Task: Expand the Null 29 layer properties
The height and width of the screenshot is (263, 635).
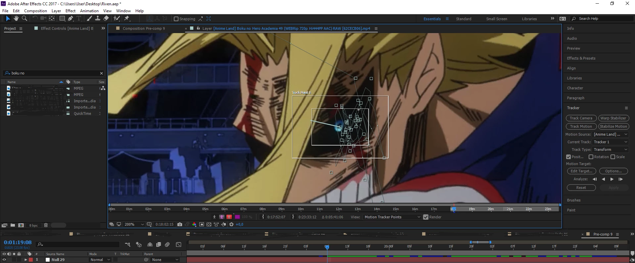Action: [25, 260]
